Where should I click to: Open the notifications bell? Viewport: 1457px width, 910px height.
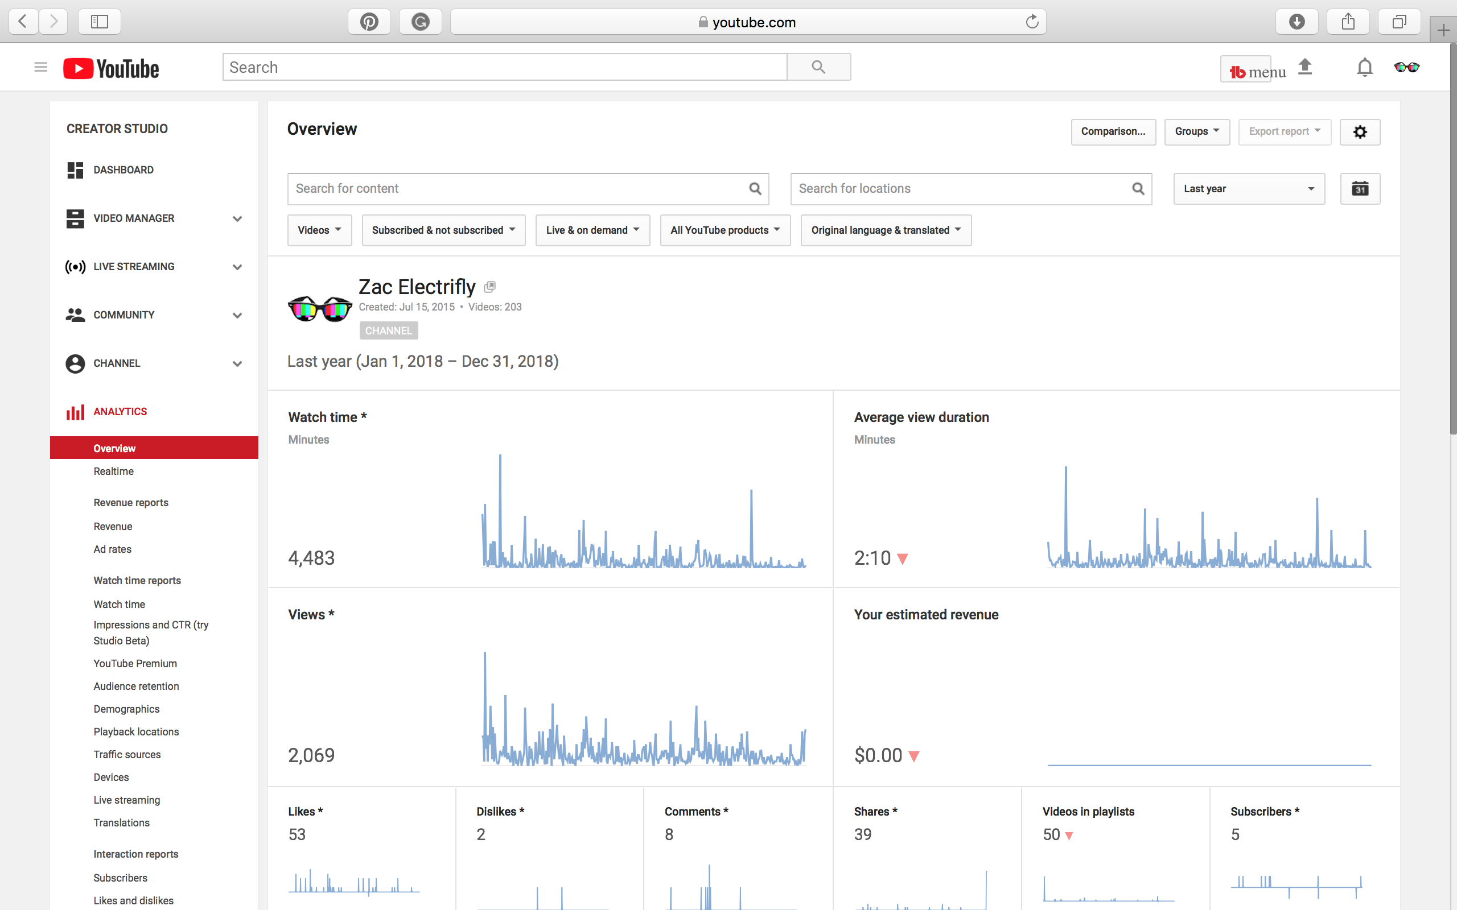(1364, 68)
